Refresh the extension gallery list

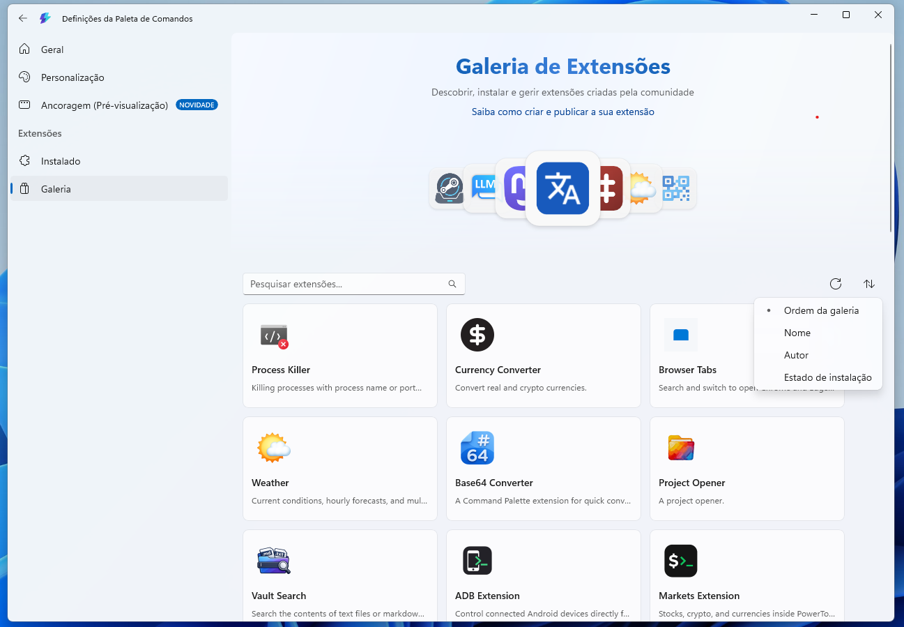(x=836, y=284)
